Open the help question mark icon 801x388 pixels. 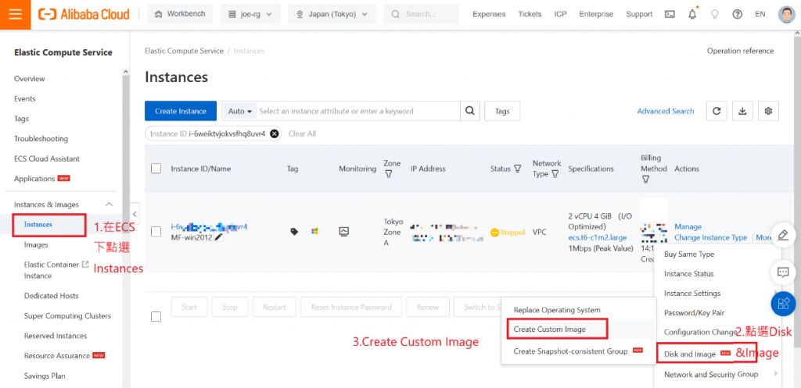click(x=737, y=14)
